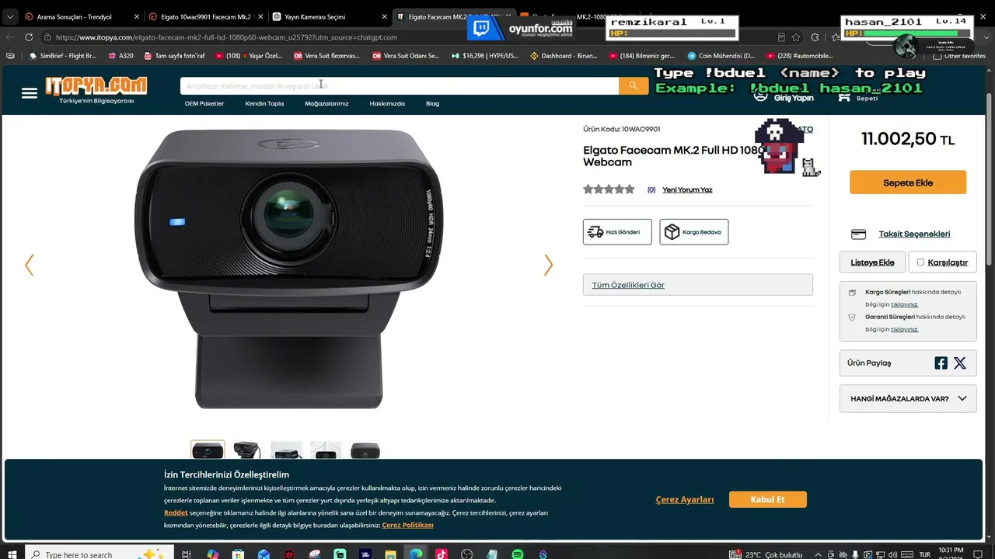
Task: Accept cookies with Kabul Et
Action: (768, 499)
